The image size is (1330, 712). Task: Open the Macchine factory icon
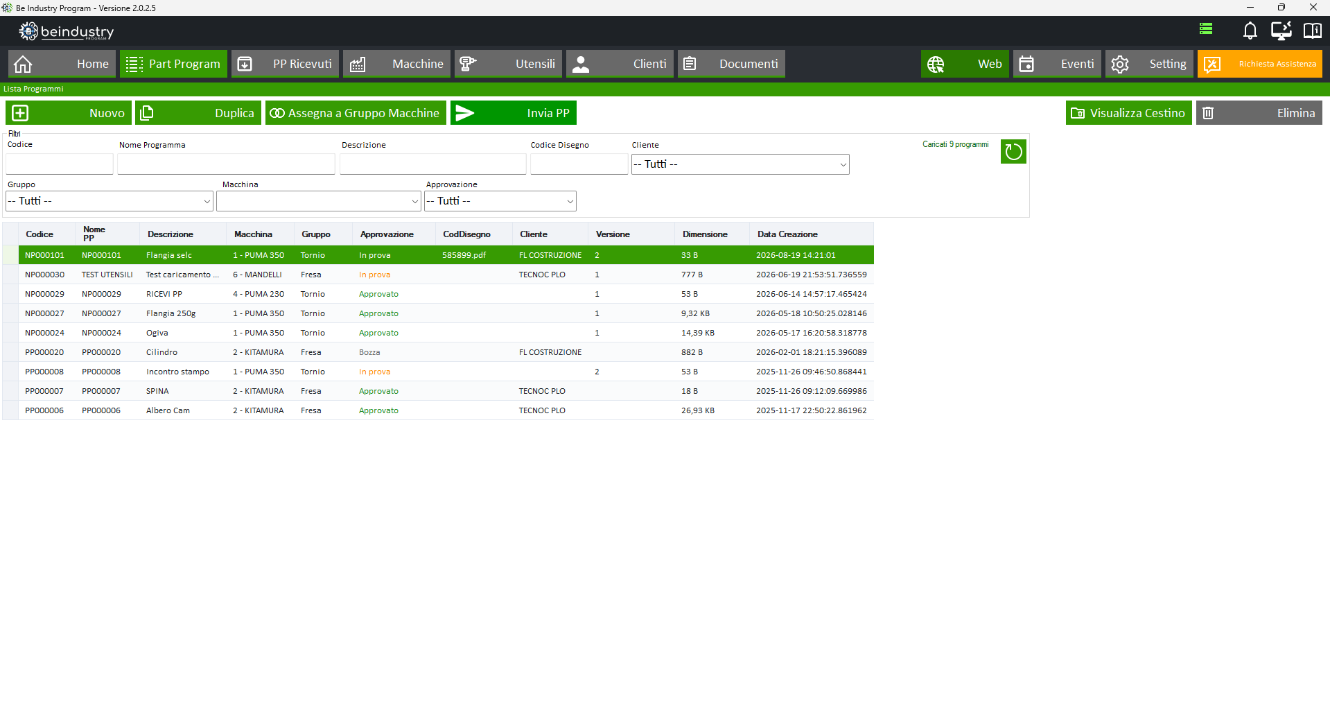(x=358, y=64)
